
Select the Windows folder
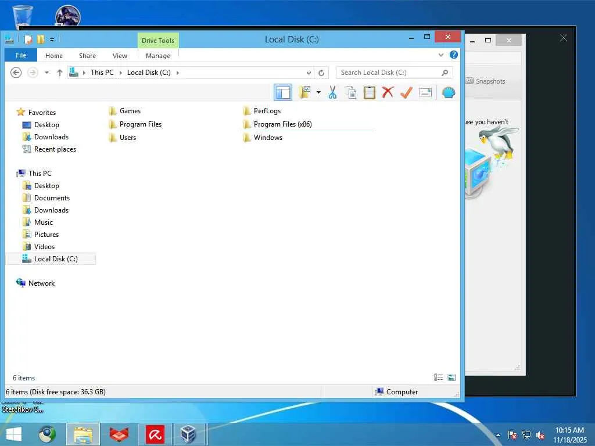pyautogui.click(x=263, y=137)
